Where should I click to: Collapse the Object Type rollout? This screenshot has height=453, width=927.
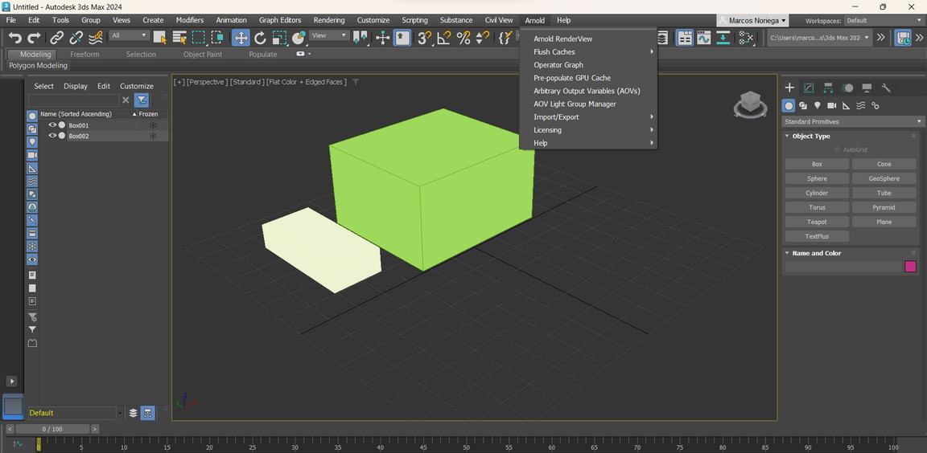pyautogui.click(x=810, y=136)
